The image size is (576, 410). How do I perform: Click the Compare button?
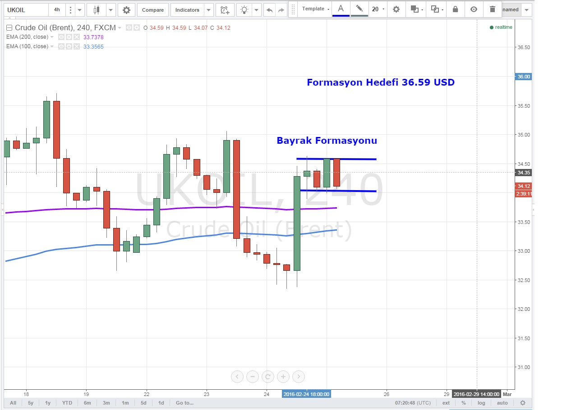[153, 10]
